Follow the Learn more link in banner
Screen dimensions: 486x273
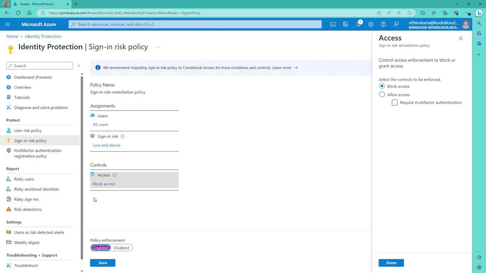pos(285,68)
